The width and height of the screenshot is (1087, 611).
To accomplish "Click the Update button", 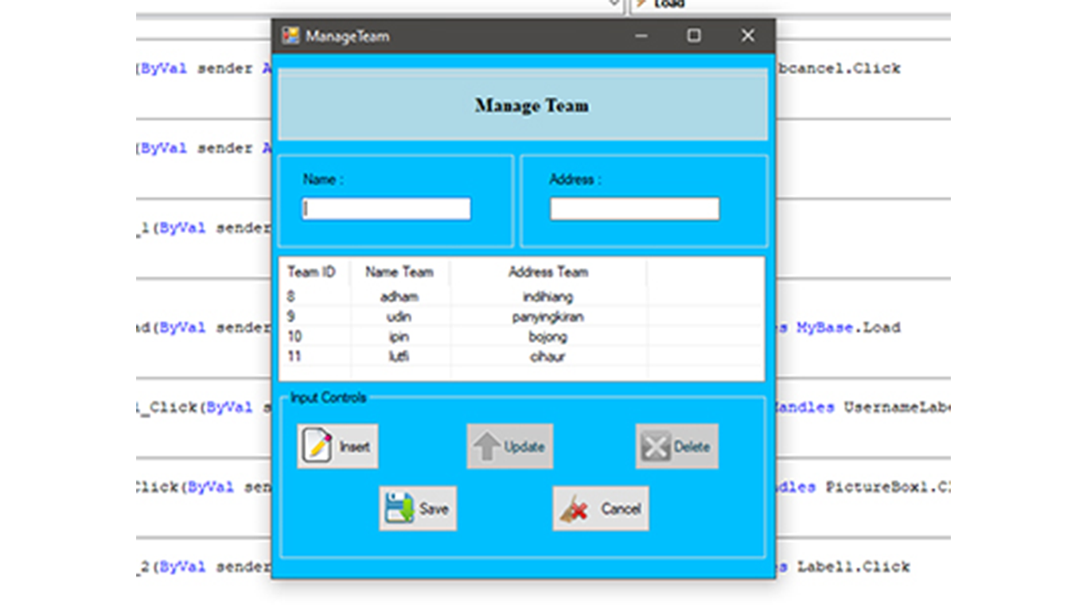I will (x=509, y=446).
